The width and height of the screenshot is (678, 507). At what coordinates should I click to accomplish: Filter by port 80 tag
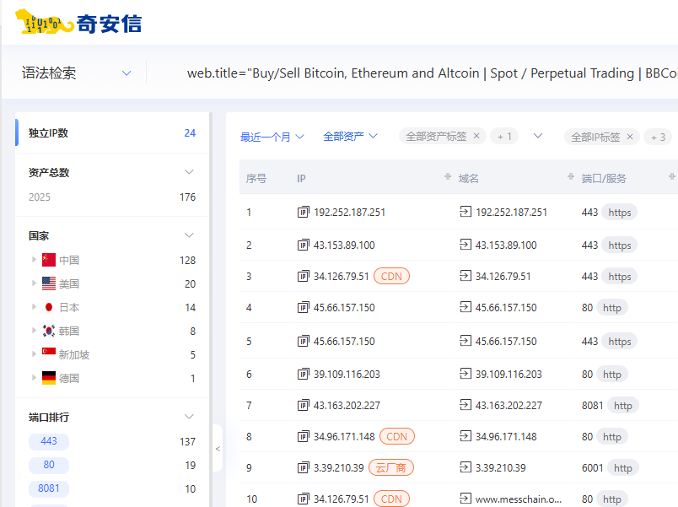(49, 465)
